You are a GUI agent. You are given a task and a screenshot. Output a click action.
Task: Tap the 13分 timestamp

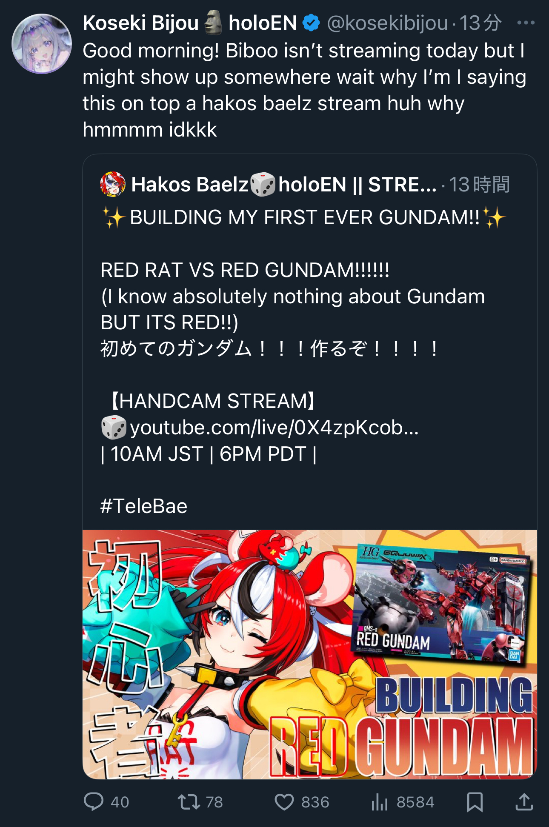pyautogui.click(x=480, y=23)
